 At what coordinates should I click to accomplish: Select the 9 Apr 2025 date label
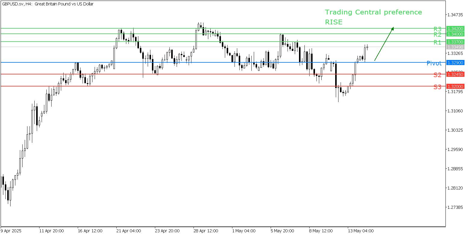click(x=11, y=231)
